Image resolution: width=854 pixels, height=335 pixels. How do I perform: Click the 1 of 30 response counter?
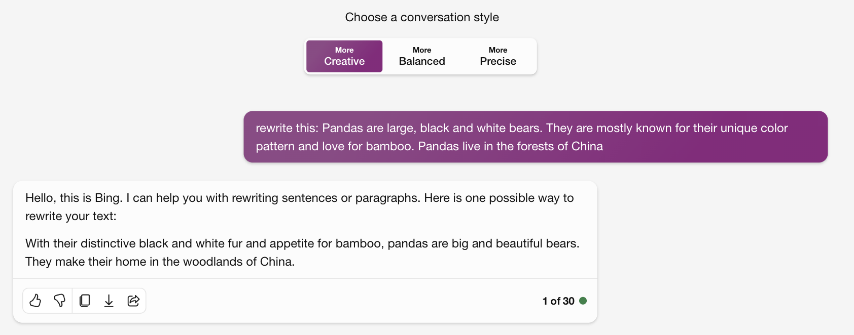(559, 301)
